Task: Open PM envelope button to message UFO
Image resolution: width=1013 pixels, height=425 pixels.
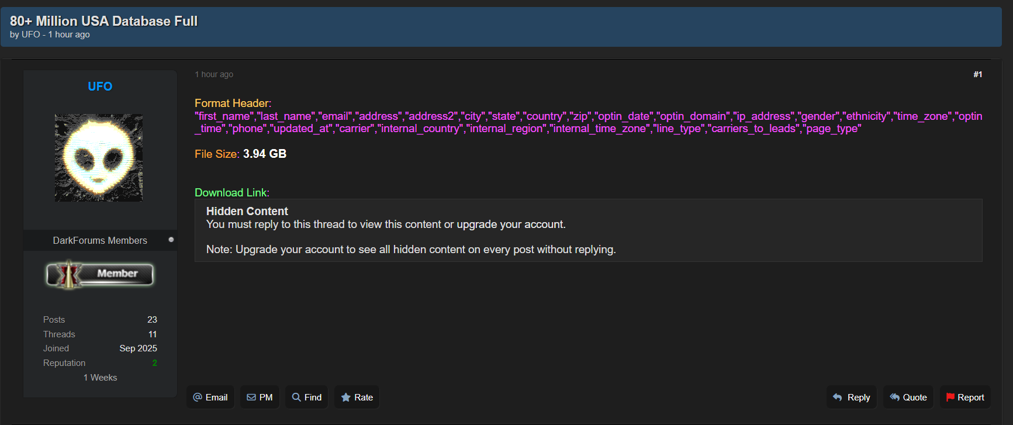Action: (x=260, y=398)
